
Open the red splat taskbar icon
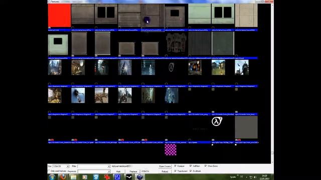point(107,176)
